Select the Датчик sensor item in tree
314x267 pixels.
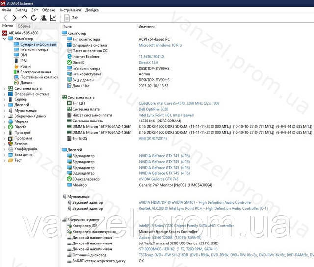[x=26, y=83]
